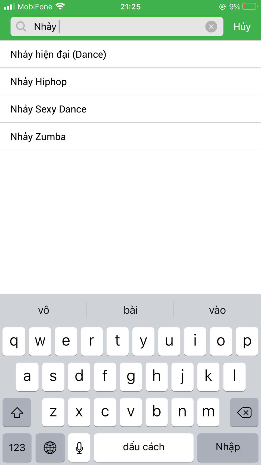Tap the microphone dictation key
Screen dimensions: 261x465
click(79, 447)
